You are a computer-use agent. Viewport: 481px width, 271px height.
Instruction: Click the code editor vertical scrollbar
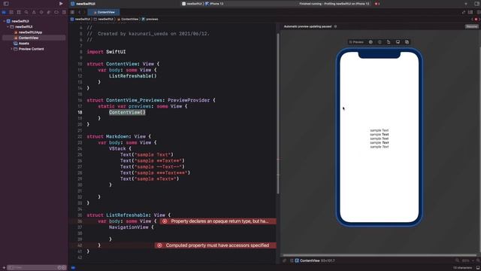pyautogui.click(x=278, y=114)
